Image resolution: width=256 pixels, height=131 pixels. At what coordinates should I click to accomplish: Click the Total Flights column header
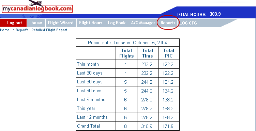tap(126, 53)
